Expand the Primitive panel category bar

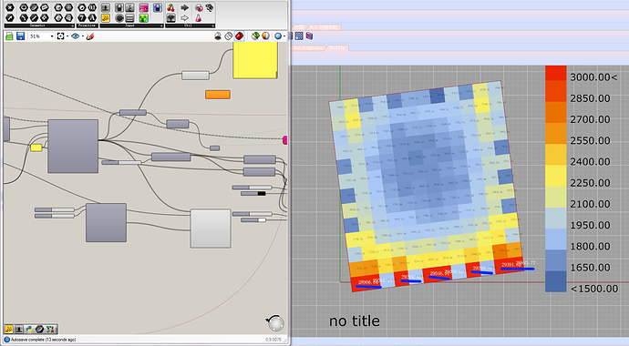(x=87, y=25)
